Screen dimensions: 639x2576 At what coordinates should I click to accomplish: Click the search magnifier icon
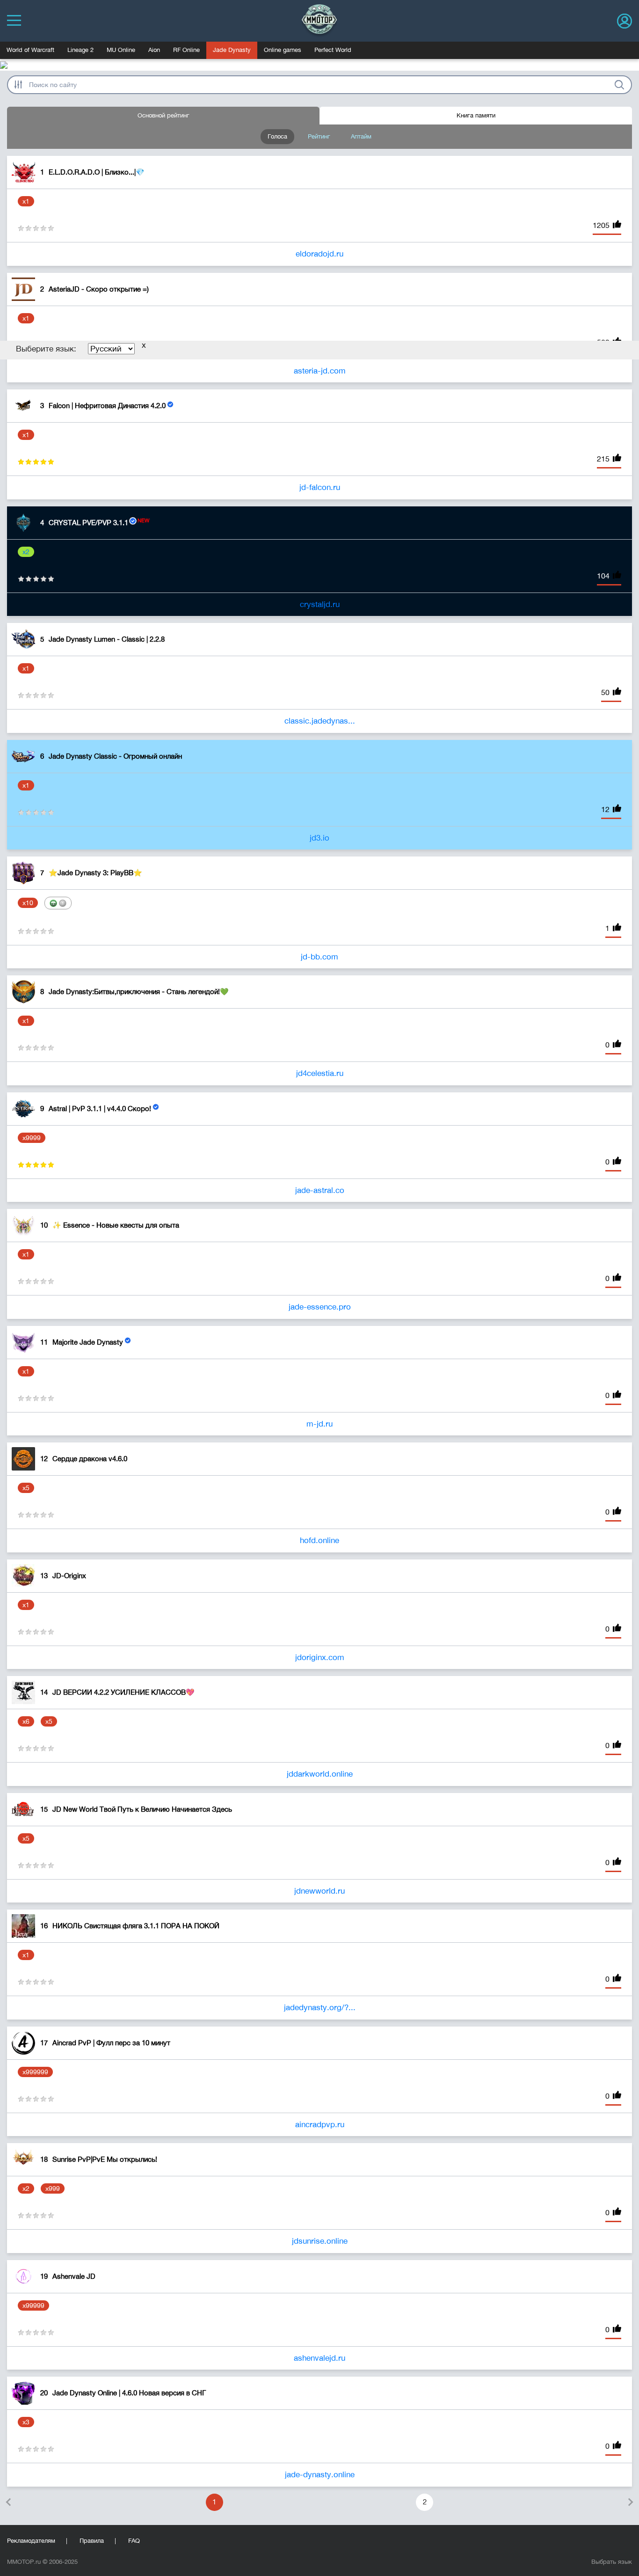pos(619,85)
